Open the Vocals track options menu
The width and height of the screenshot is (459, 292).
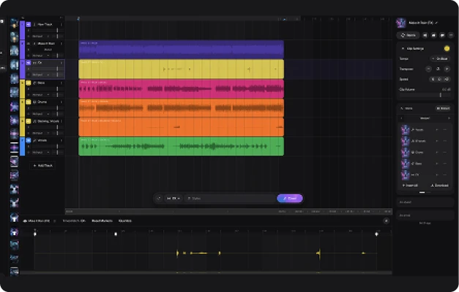click(61, 140)
